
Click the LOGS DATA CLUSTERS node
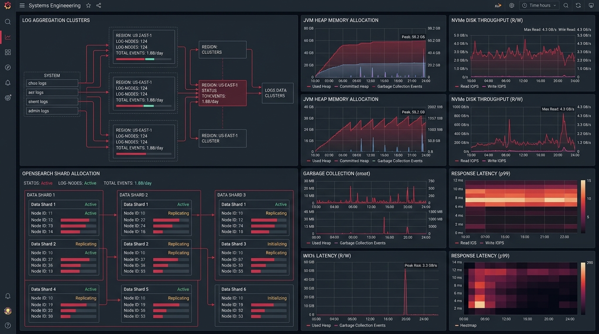coord(278,93)
